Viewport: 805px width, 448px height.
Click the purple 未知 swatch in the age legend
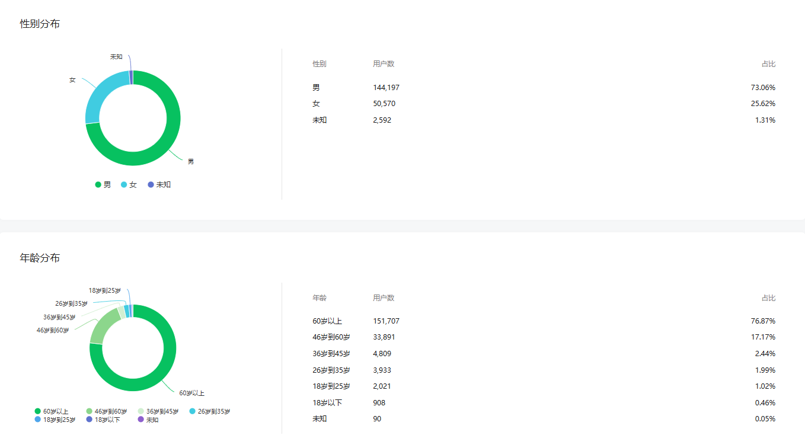[x=140, y=420]
